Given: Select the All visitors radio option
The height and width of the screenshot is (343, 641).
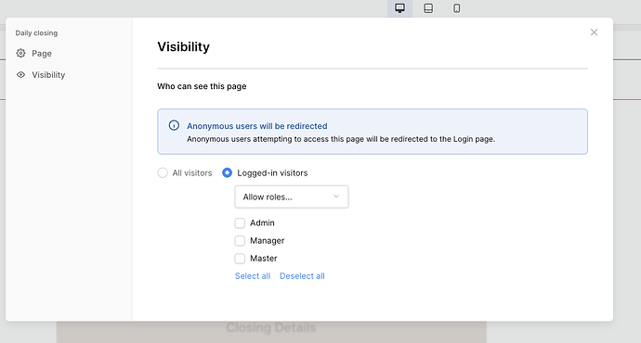Looking at the screenshot, I should tap(163, 173).
